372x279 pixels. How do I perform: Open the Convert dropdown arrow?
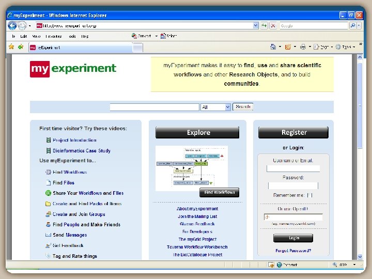[x=157, y=36]
